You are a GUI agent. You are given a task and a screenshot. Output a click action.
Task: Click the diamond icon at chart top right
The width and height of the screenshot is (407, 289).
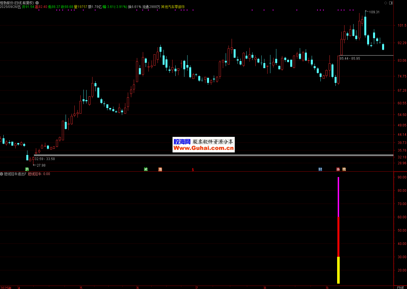[x=386, y=3]
